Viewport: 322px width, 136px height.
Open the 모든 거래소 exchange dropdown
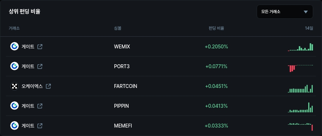pyautogui.click(x=285, y=12)
